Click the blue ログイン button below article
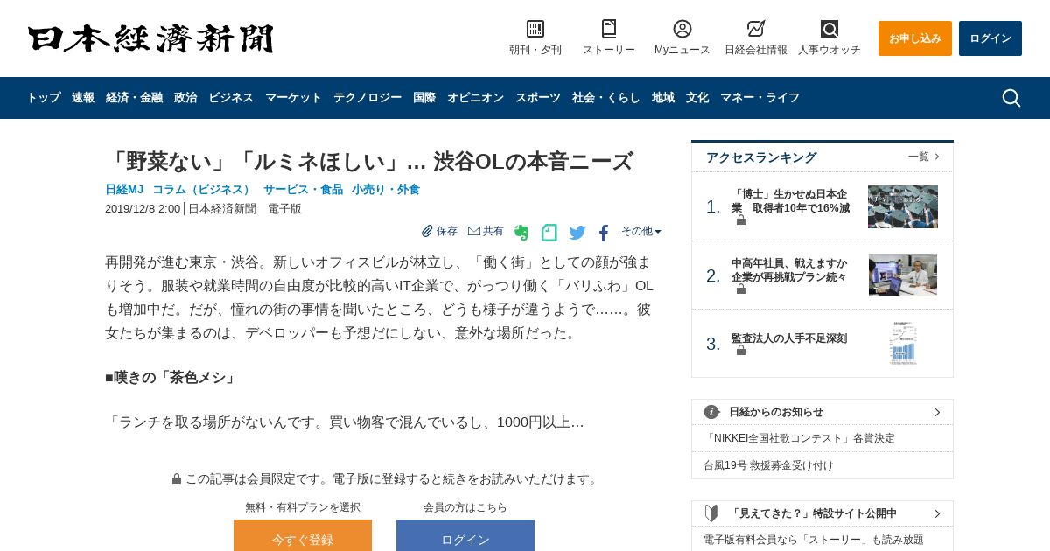This screenshot has height=551, width=1050. tap(465, 535)
